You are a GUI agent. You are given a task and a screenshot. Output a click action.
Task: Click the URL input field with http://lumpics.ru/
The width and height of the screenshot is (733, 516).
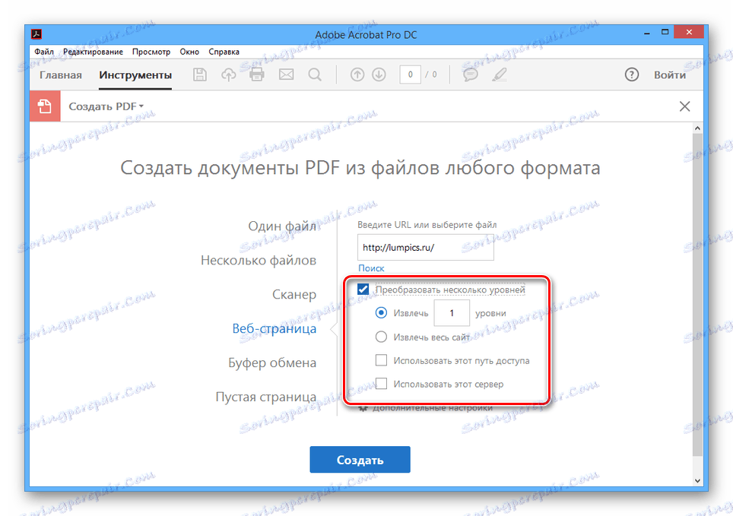[425, 247]
